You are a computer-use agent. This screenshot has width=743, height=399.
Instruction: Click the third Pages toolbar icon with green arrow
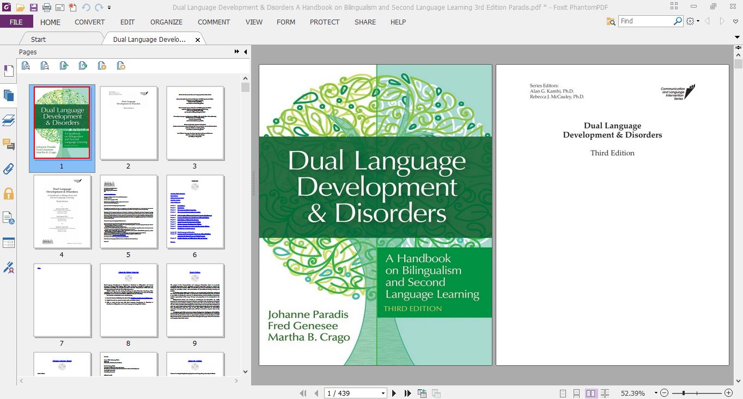click(64, 66)
